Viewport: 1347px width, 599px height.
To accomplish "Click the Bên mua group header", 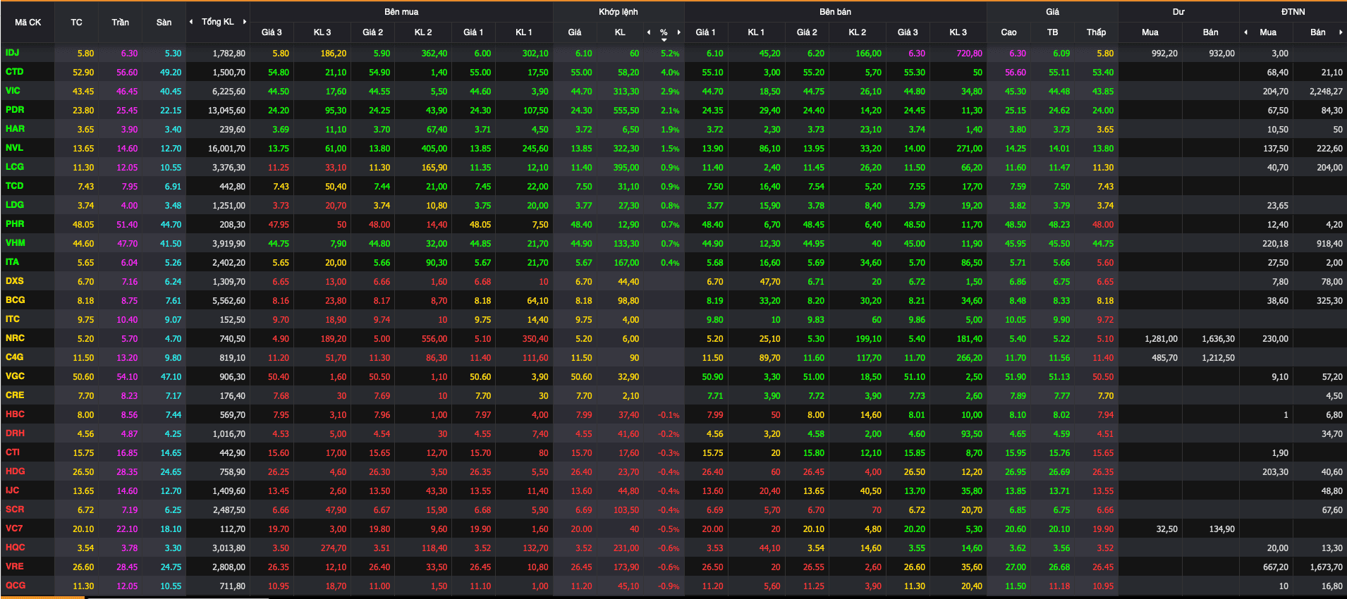I will pos(401,12).
